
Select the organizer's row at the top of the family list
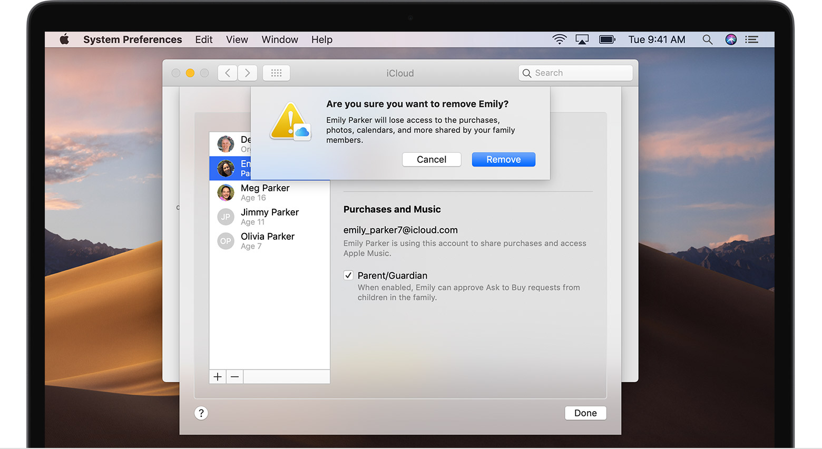[x=230, y=144]
